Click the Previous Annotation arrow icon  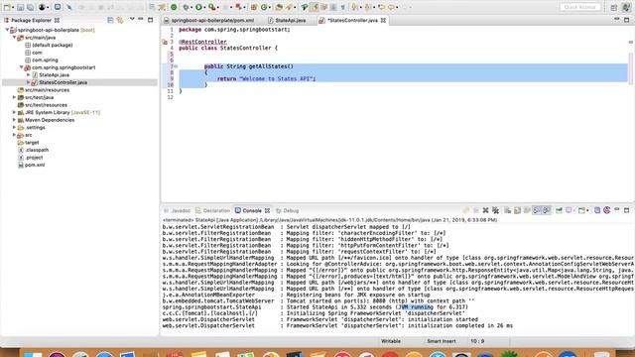tap(367, 7)
